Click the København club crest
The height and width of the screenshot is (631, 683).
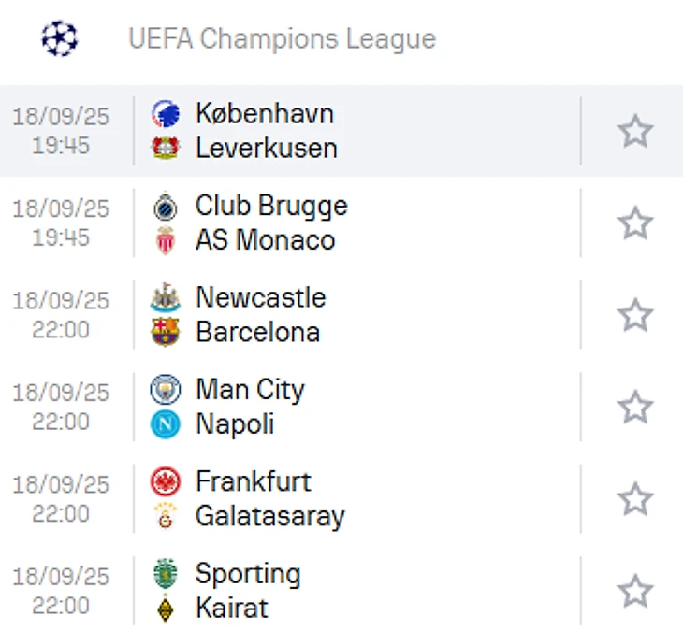166,114
